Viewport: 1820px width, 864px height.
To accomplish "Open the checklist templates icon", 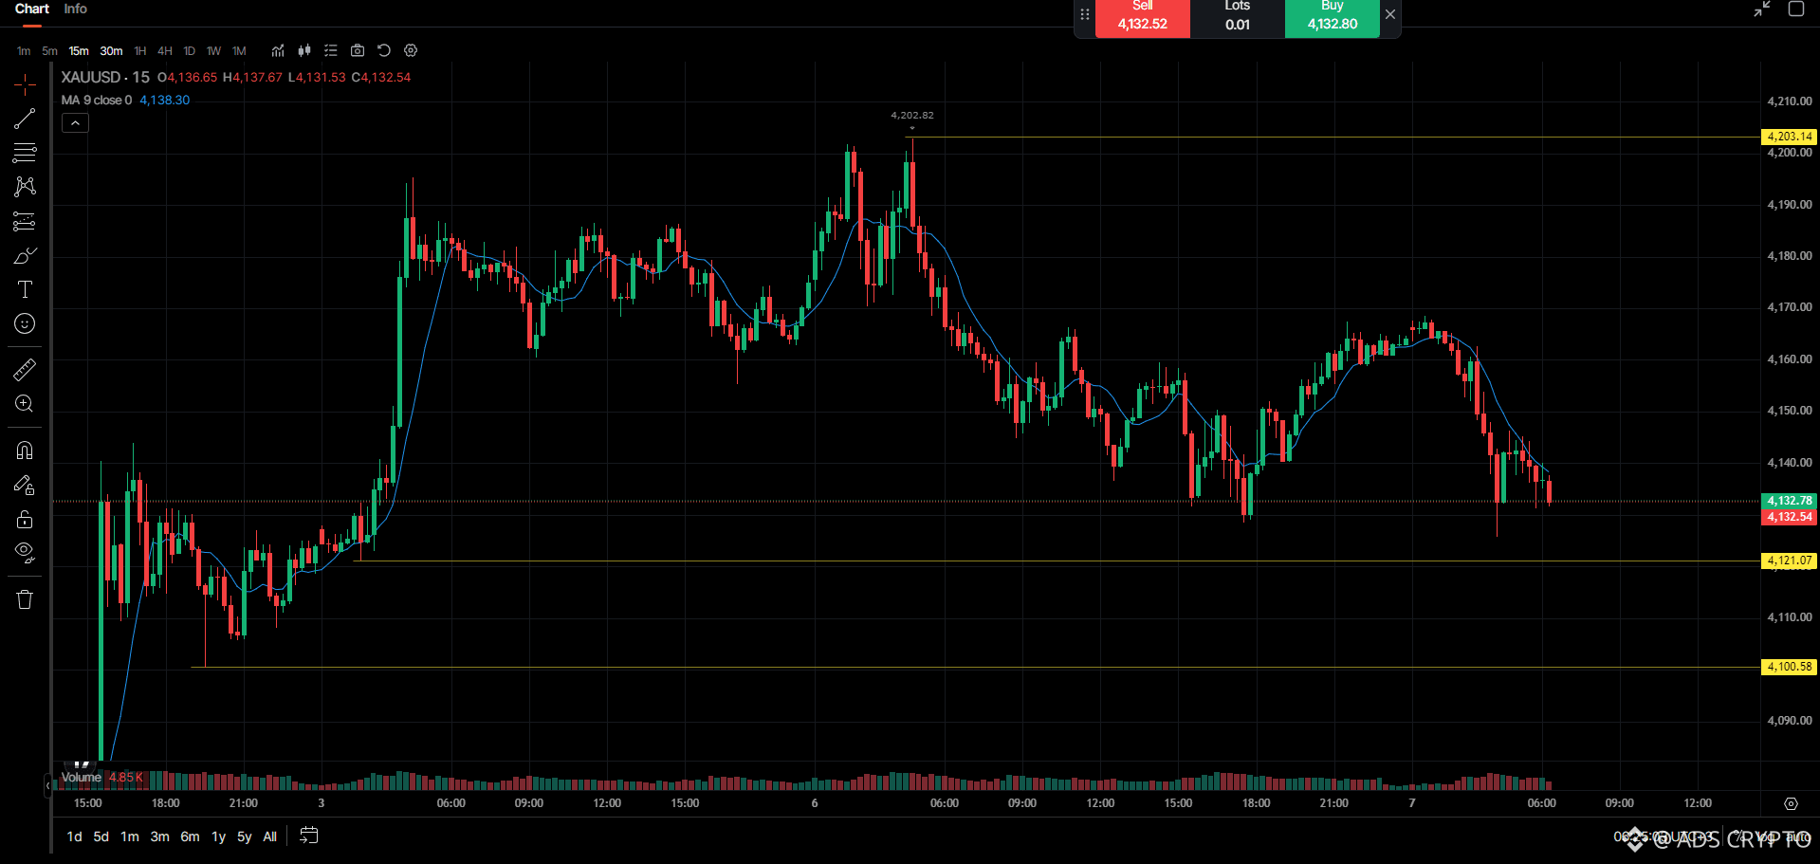I will click(331, 51).
